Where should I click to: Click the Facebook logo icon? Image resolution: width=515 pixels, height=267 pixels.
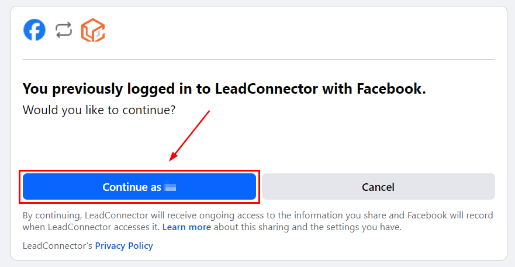[34, 30]
